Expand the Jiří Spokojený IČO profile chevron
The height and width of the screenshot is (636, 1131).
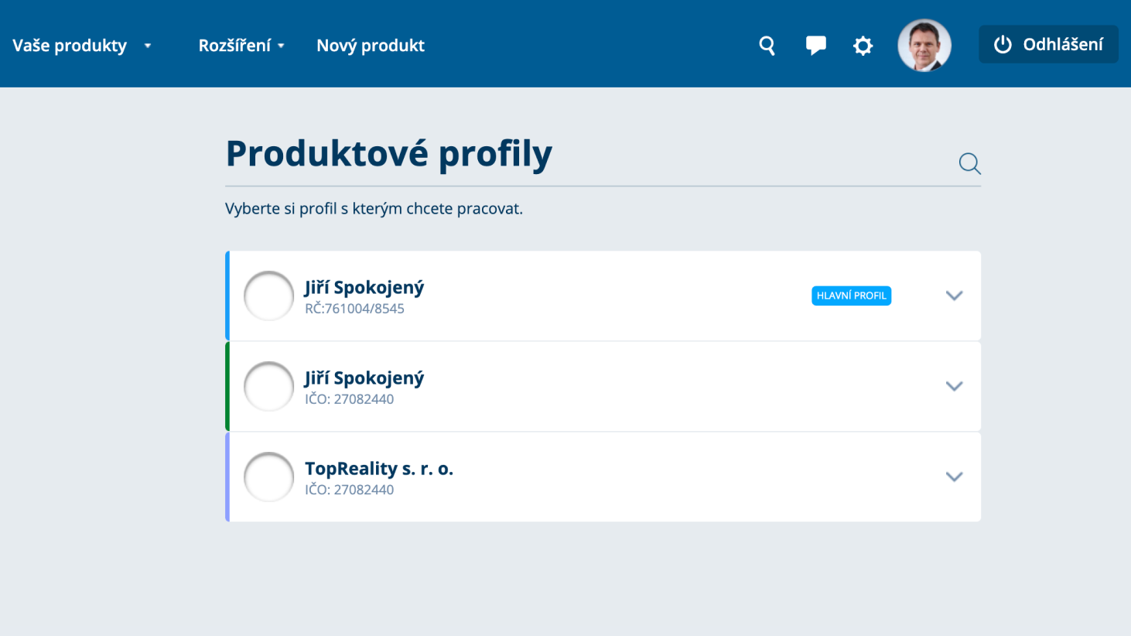tap(954, 386)
